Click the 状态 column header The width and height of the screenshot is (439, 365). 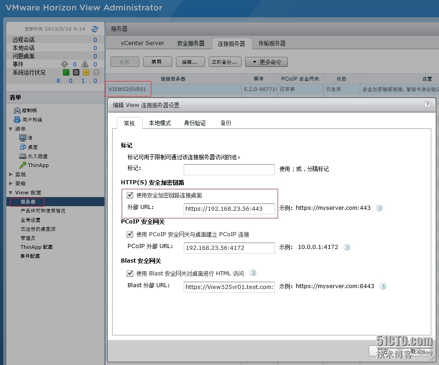(341, 79)
